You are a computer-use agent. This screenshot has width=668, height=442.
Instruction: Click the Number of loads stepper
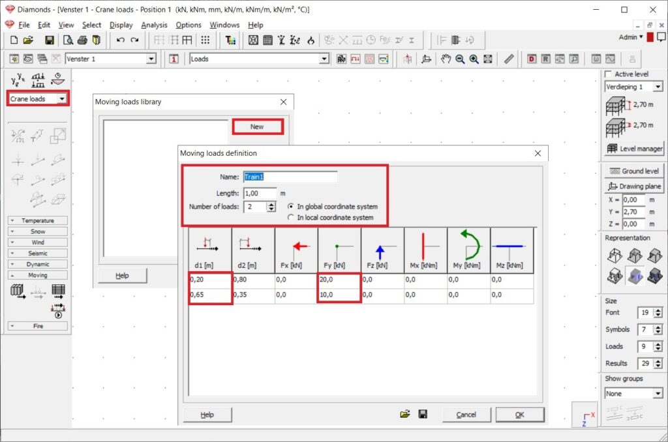click(x=271, y=207)
